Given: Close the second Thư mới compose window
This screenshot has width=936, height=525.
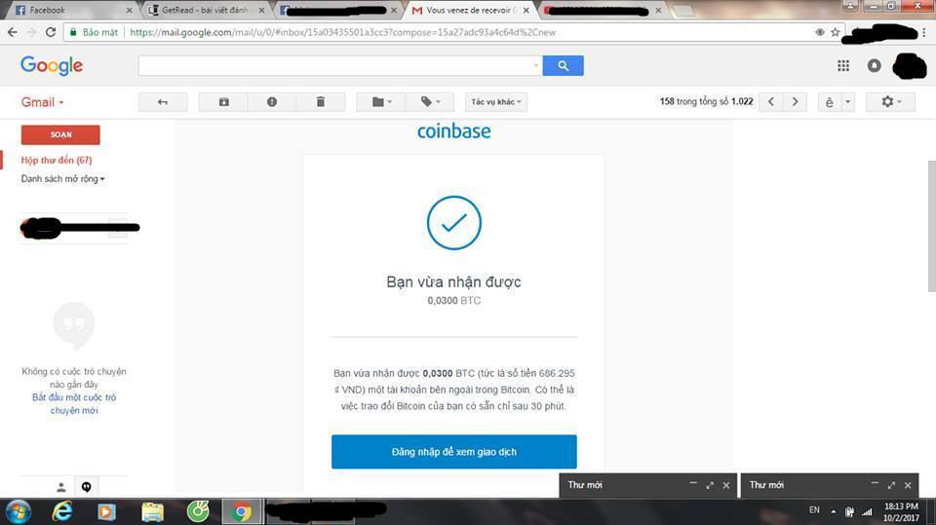Looking at the screenshot, I should [908, 485].
